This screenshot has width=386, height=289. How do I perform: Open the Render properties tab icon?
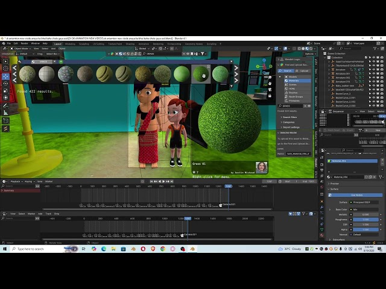pyautogui.click(x=321, y=164)
